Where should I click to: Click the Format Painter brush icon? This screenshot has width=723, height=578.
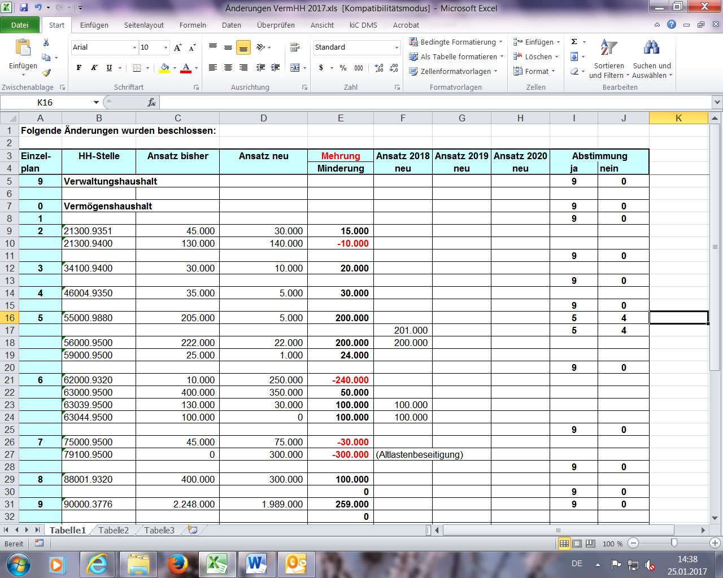click(46, 72)
